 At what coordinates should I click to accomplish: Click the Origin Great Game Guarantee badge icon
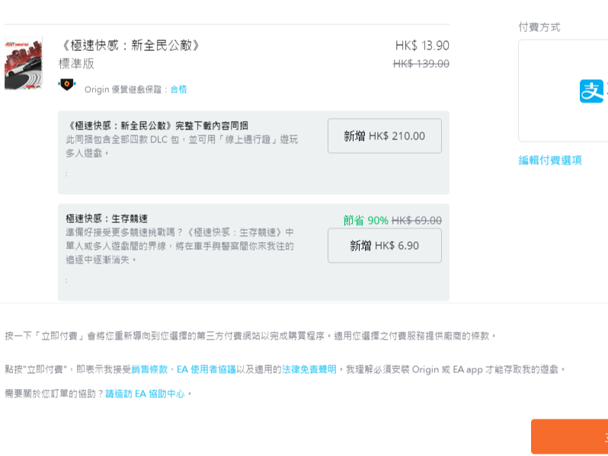[x=67, y=84]
